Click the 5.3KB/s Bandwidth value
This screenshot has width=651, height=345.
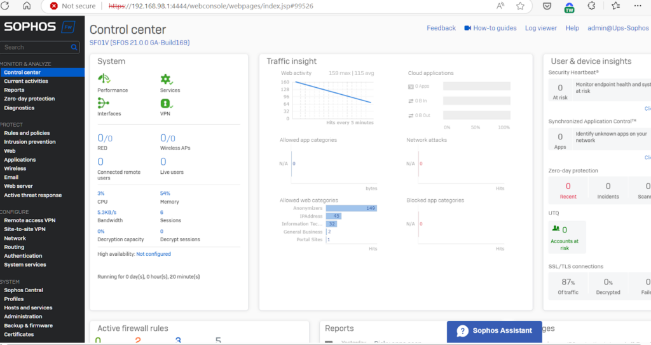(x=107, y=212)
